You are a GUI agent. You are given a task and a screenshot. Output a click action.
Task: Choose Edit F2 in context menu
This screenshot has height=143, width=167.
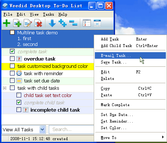tap(130, 72)
